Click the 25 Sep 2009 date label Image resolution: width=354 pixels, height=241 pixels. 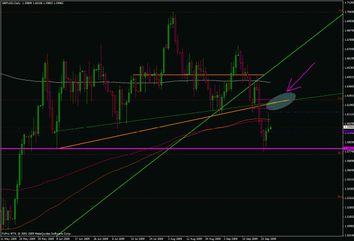[268, 239]
